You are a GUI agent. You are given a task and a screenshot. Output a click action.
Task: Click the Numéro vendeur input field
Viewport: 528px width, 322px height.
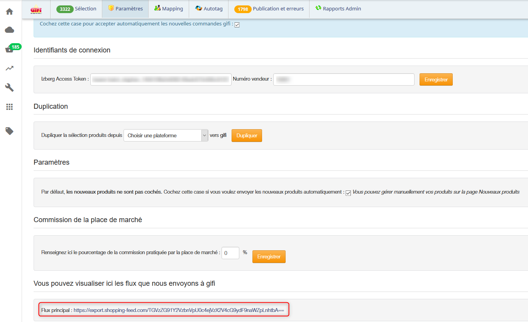pos(344,79)
